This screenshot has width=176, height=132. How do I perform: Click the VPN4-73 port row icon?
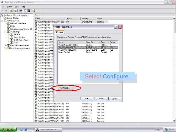click(36, 103)
